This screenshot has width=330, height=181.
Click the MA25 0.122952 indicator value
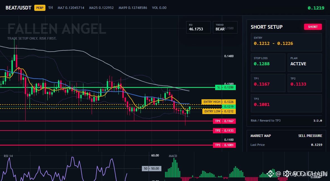[101, 8]
